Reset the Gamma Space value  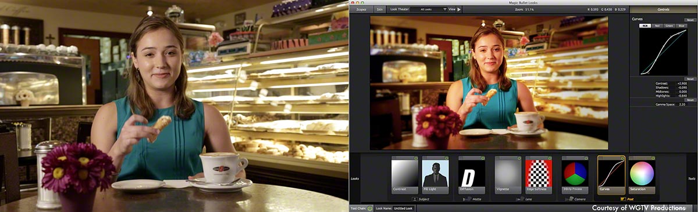(690, 100)
